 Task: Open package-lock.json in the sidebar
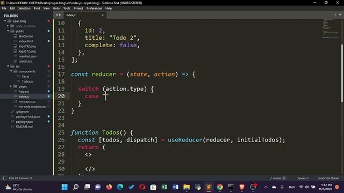27,117
